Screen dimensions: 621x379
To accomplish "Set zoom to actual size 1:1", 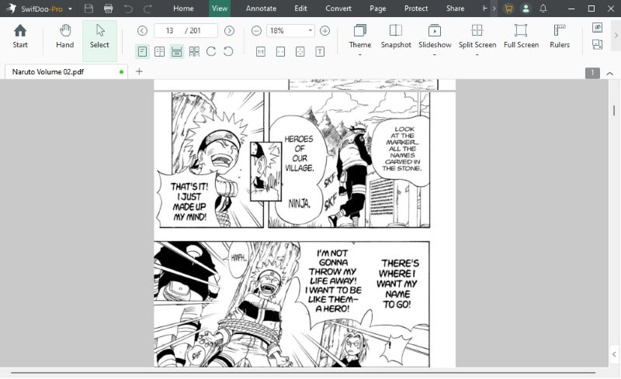I will [260, 51].
